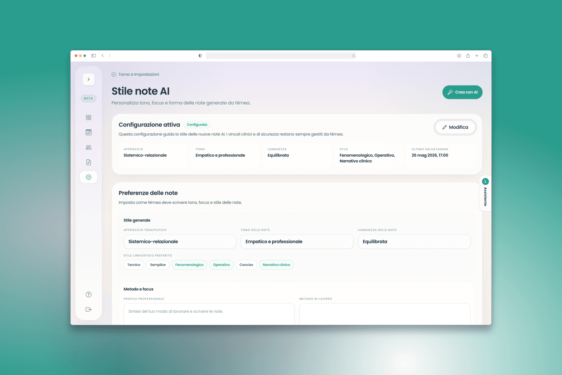Click the Preferenze delle note heading
This screenshot has height=375, width=562.
pyautogui.click(x=148, y=193)
